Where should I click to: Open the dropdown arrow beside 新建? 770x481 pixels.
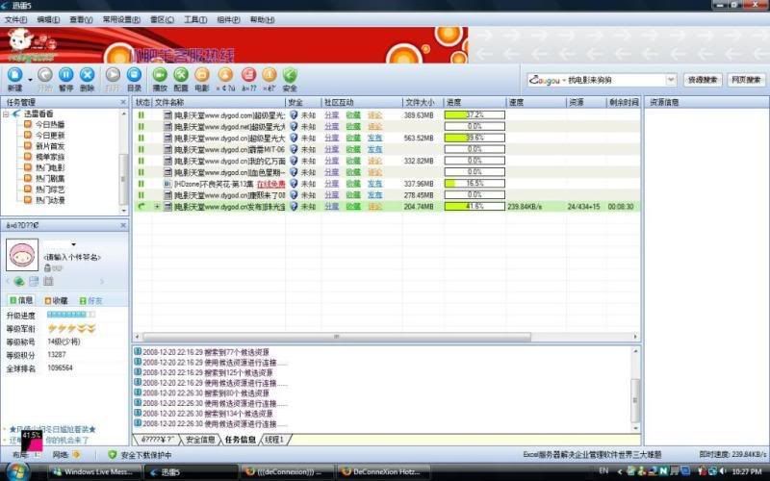pyautogui.click(x=30, y=79)
